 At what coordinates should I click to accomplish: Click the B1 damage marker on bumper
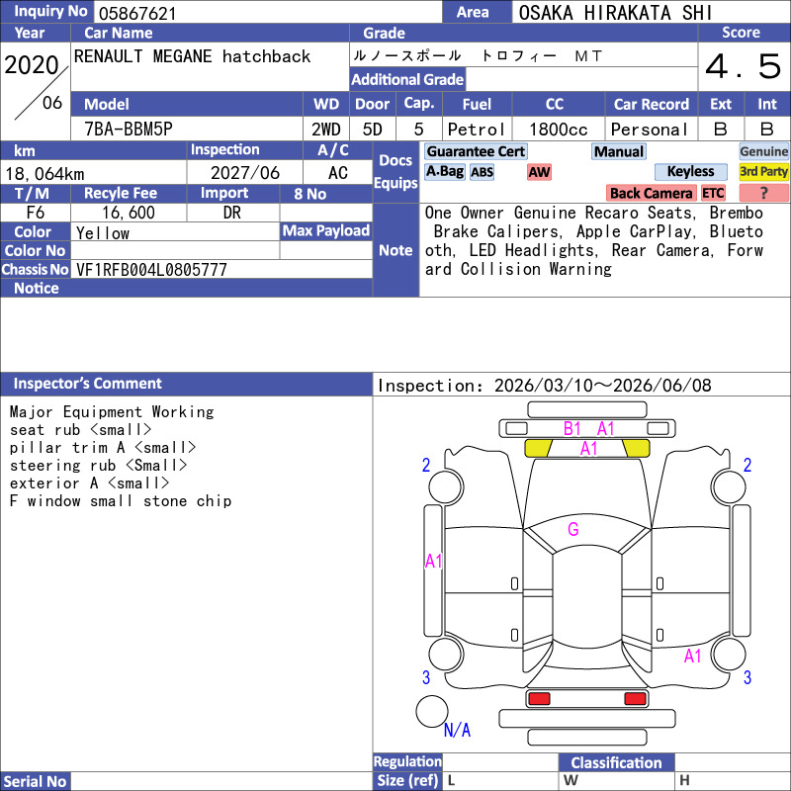[x=572, y=428]
